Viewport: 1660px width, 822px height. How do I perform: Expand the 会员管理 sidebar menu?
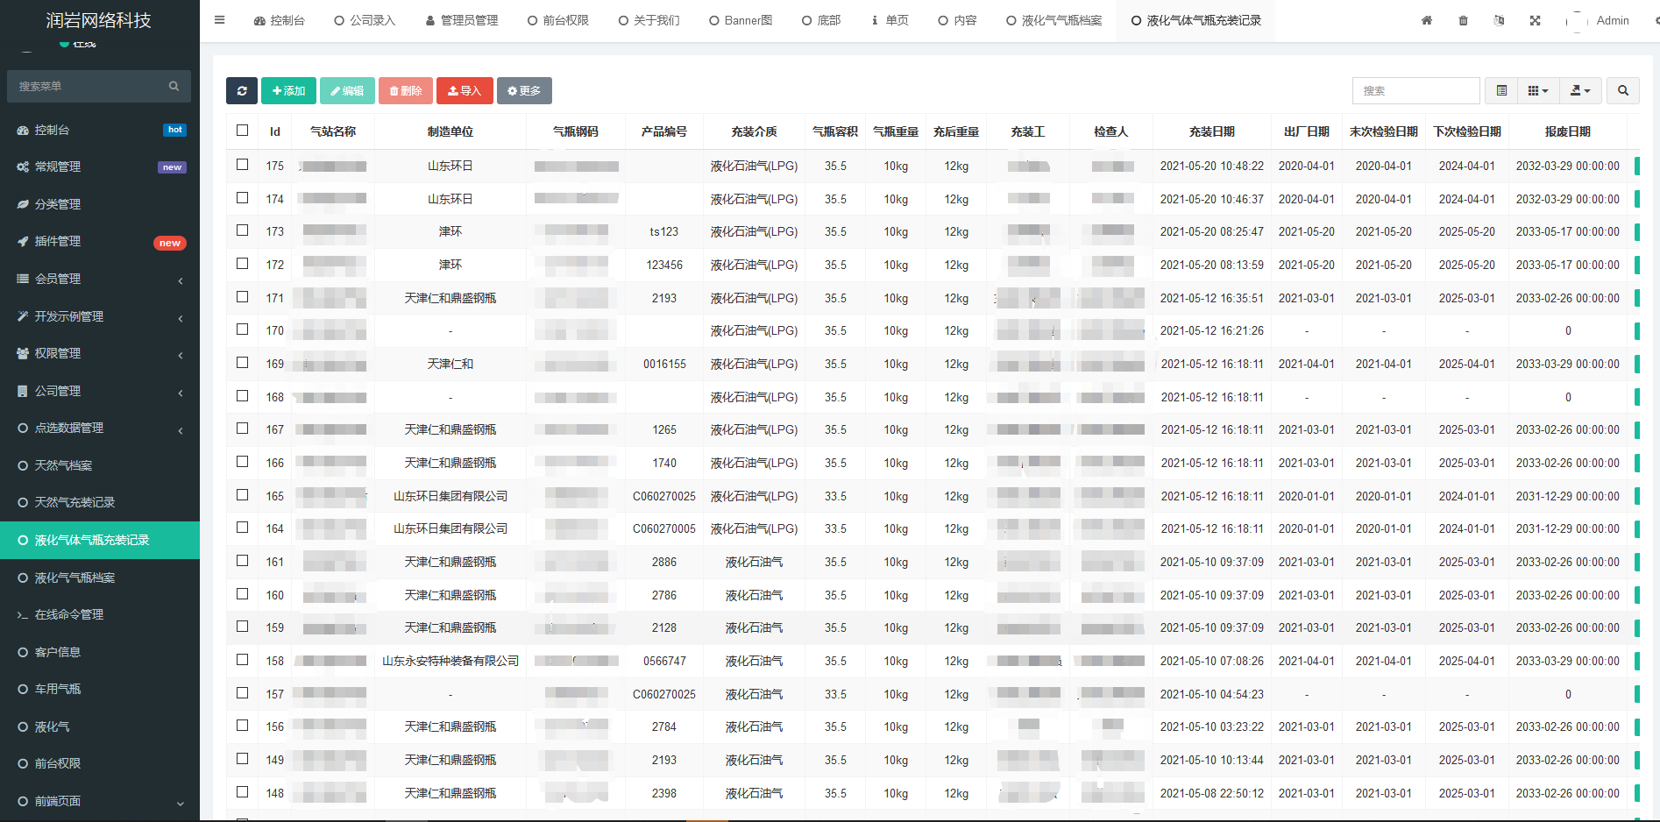[100, 279]
